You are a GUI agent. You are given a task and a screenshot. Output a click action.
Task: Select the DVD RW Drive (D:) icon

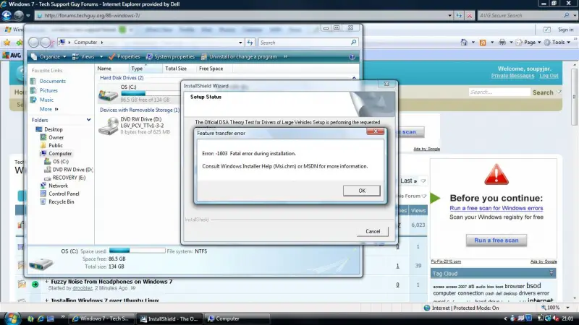pos(108,126)
